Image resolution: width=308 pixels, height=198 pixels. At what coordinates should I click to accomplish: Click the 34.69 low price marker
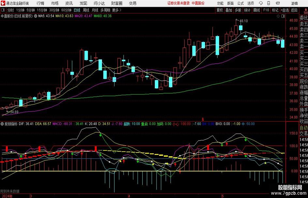[x=14, y=112]
